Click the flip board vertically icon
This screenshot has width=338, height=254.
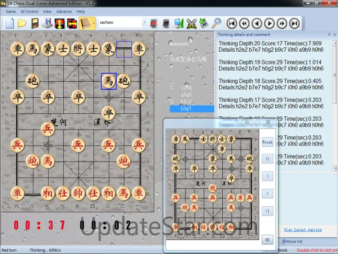(x=60, y=23)
